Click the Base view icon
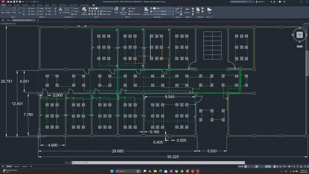Screen dimensions: 309x174 click(209, 10)
